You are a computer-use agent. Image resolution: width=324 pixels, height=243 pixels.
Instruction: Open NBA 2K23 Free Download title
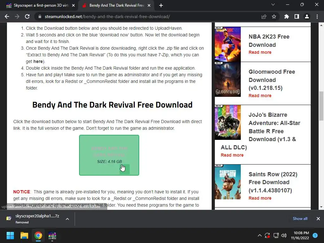pyautogui.click(x=269, y=41)
